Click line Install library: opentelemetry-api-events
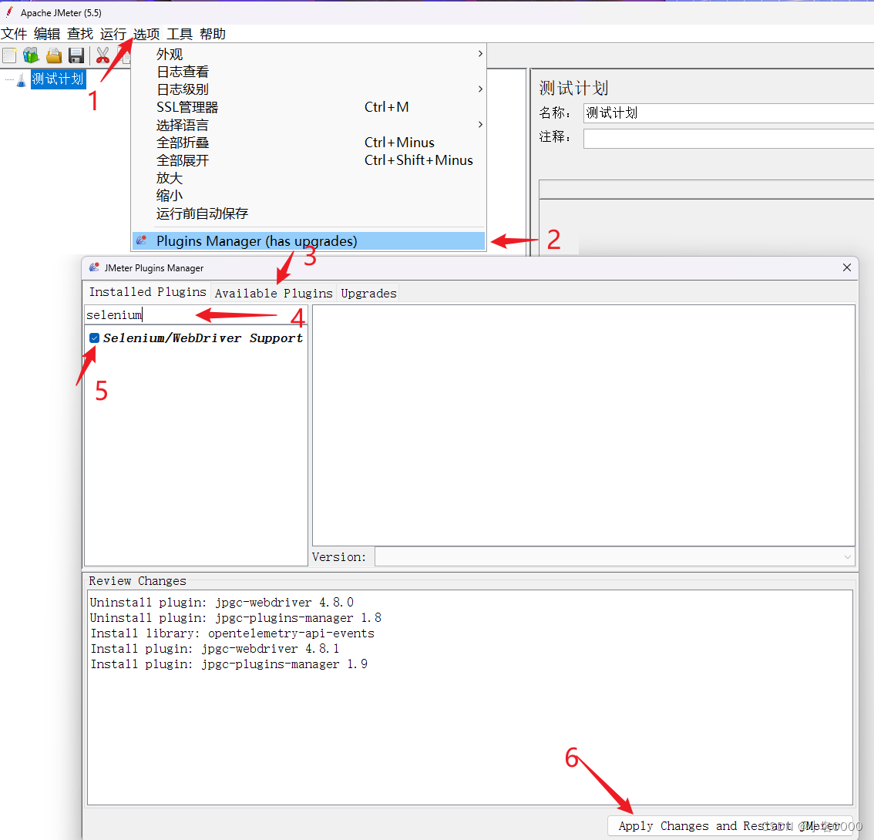The height and width of the screenshot is (840, 874). 232,633
